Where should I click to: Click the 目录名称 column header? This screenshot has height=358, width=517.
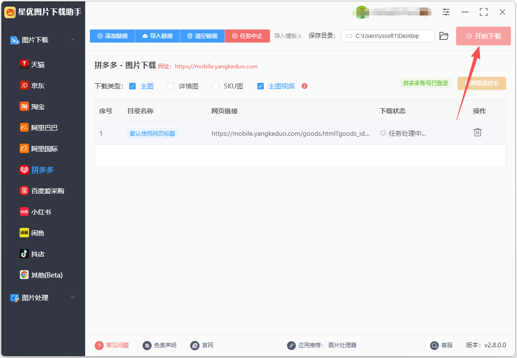coord(140,111)
